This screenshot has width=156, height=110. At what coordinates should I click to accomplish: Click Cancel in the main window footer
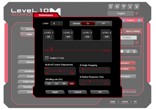125,102
